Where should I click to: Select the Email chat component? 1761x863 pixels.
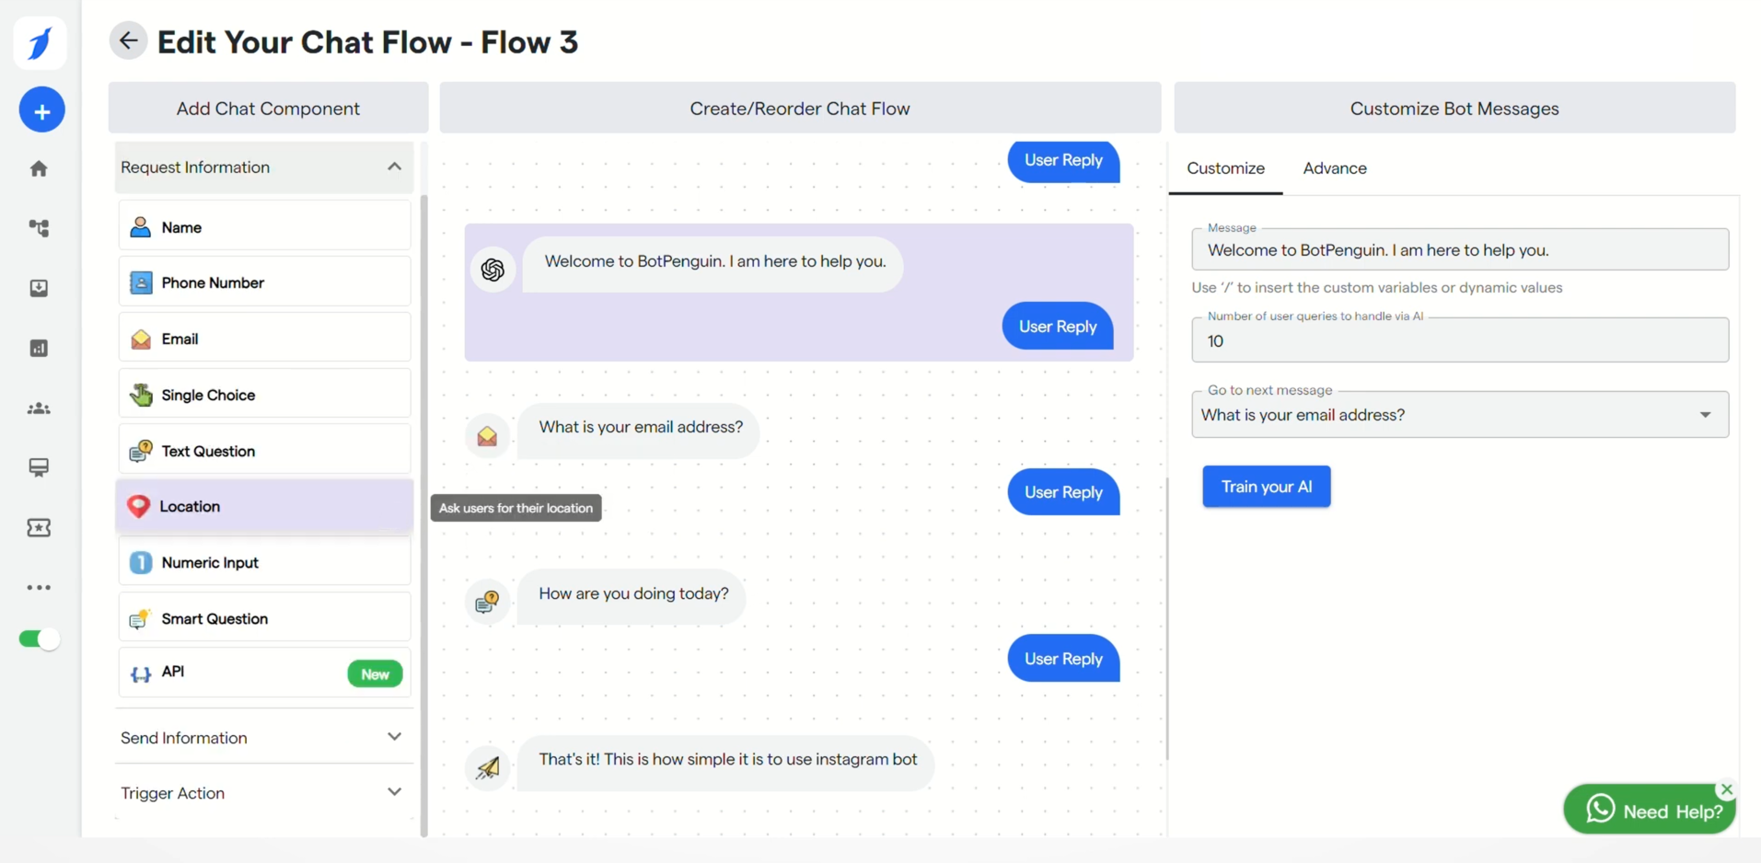[264, 337]
